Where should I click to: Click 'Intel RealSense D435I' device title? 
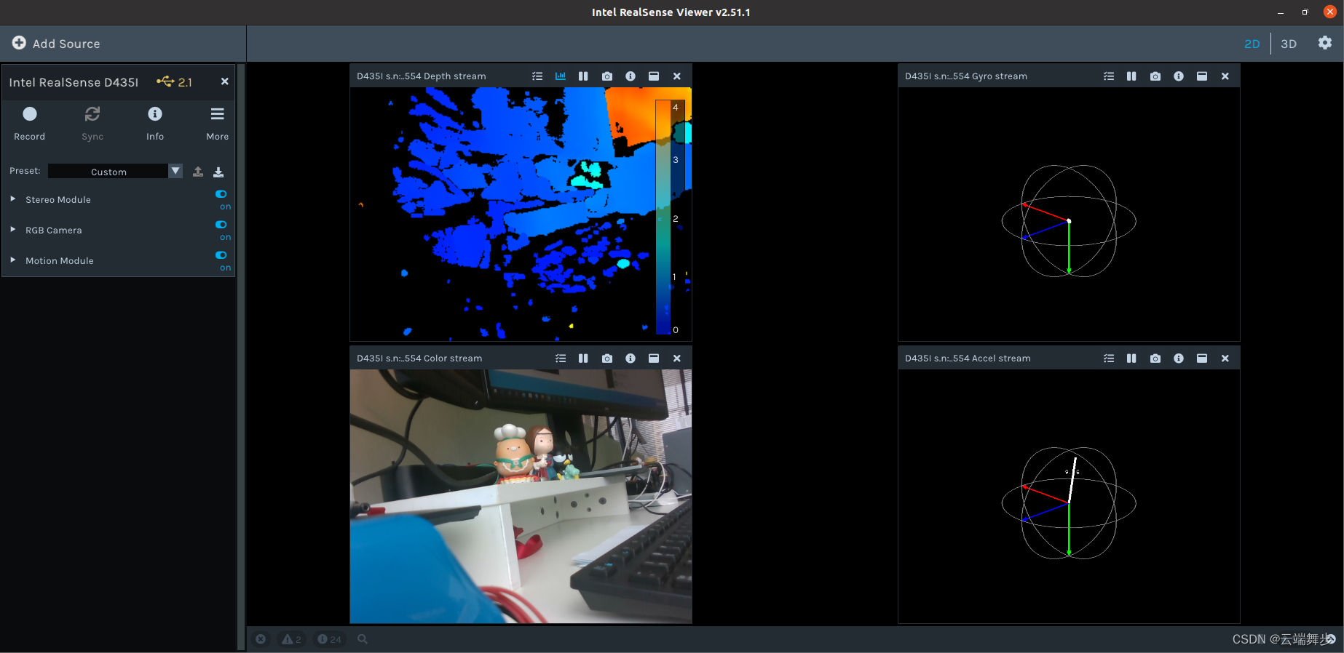(74, 82)
